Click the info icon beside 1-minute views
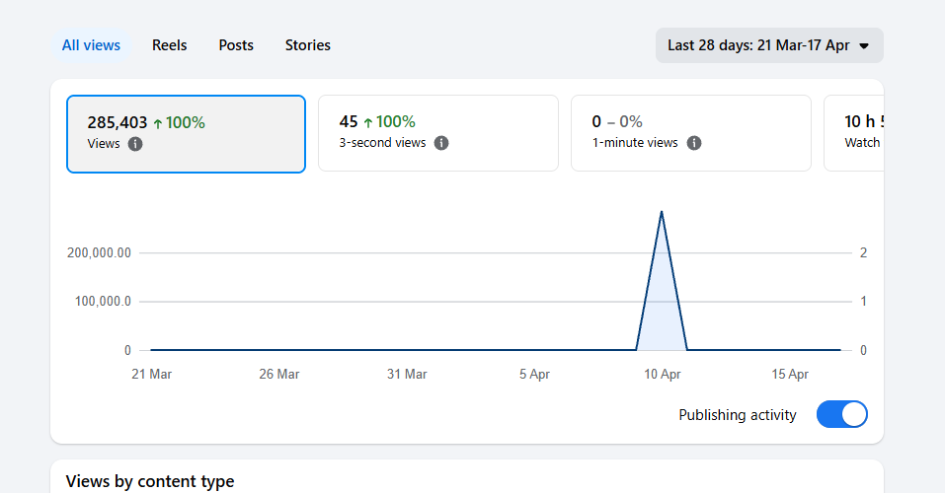Image resolution: width=945 pixels, height=493 pixels. pos(694,143)
